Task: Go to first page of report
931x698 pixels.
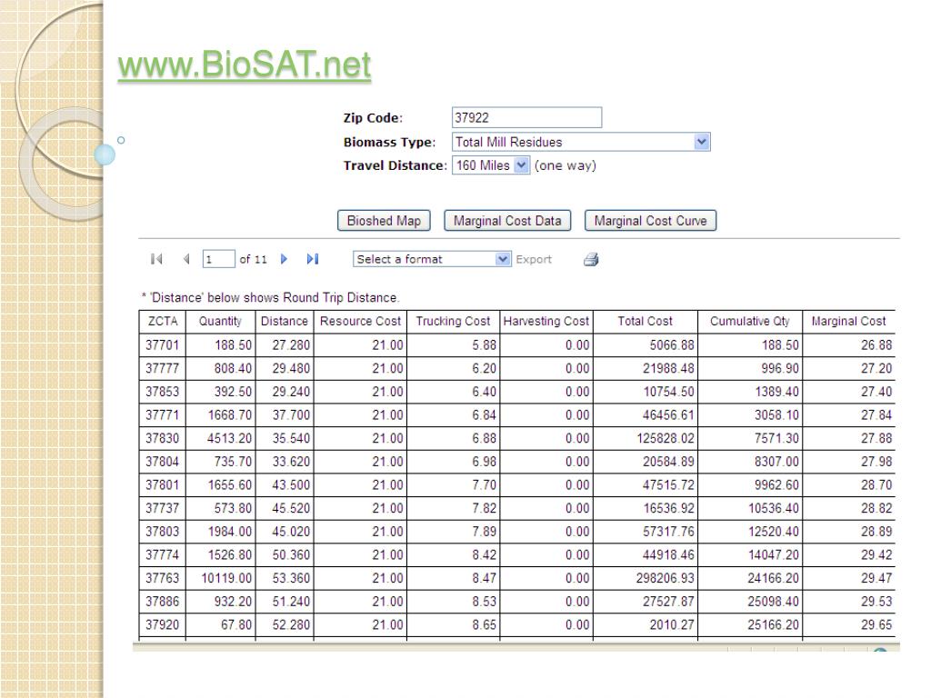Action: tap(156, 259)
